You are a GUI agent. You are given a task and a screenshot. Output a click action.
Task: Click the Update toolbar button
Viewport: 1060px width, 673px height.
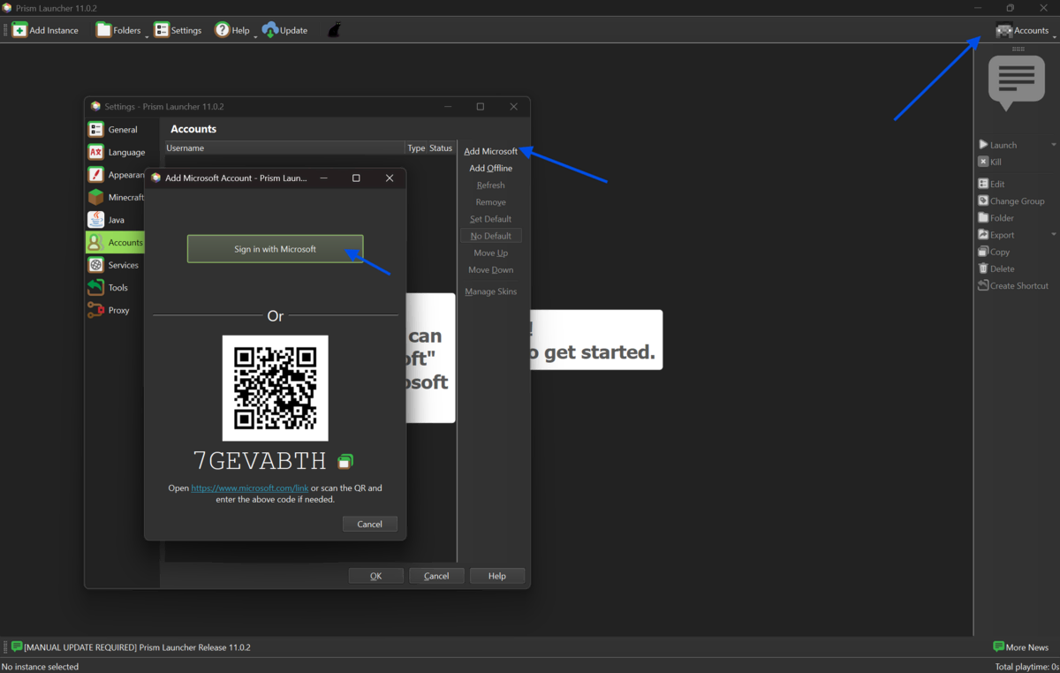tap(284, 30)
